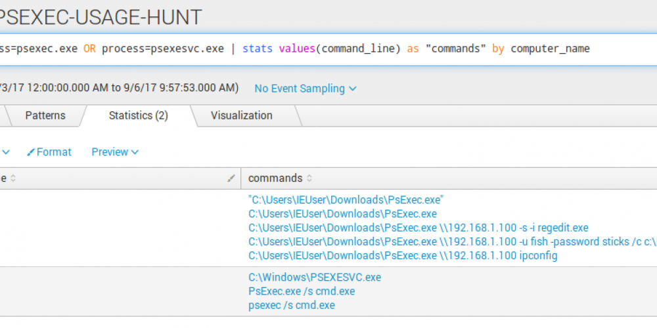This screenshot has width=657, height=328.
Task: Click the PSEXEC-USAGE-HUNT report title
Action: tap(102, 16)
